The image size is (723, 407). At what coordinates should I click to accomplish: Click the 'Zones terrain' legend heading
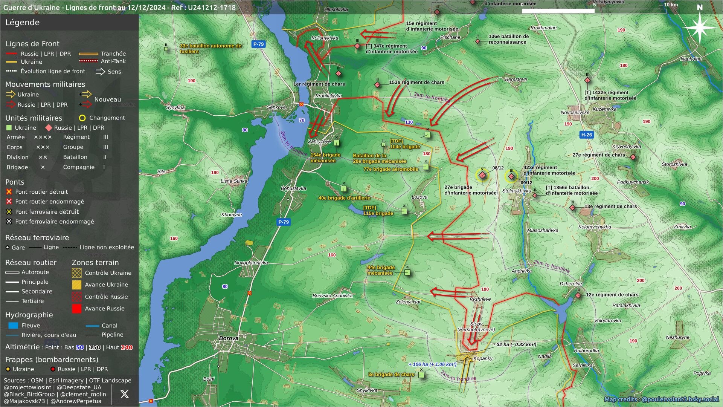[x=95, y=263]
